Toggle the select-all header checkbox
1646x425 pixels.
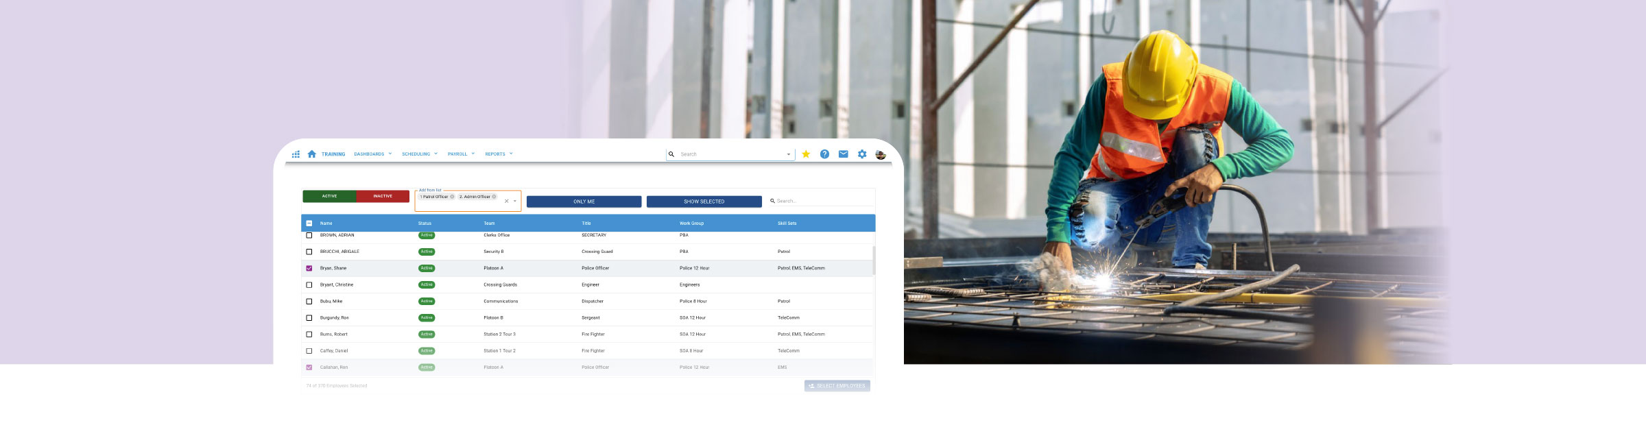(x=309, y=223)
